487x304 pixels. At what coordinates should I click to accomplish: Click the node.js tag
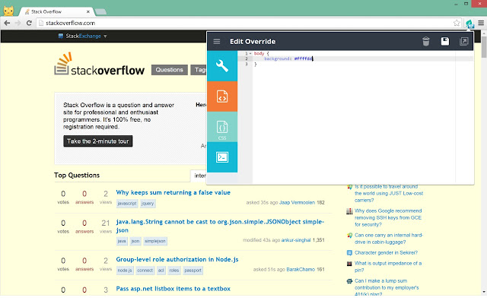coord(125,271)
